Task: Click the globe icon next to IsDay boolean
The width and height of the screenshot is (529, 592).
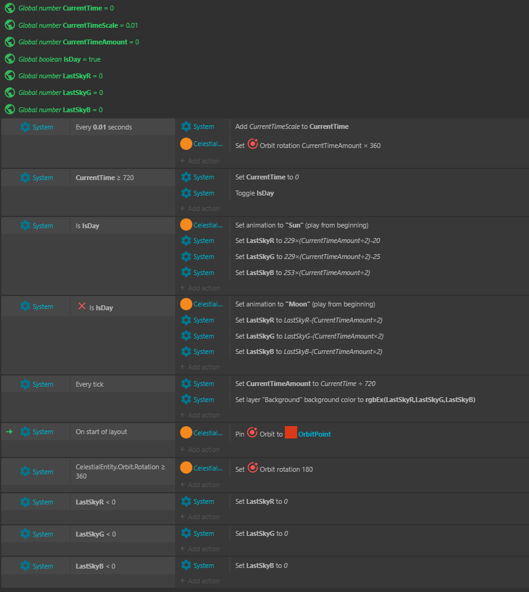Action: tap(10, 59)
